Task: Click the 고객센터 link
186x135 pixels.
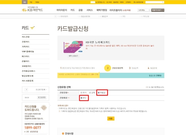Action: 128,2
